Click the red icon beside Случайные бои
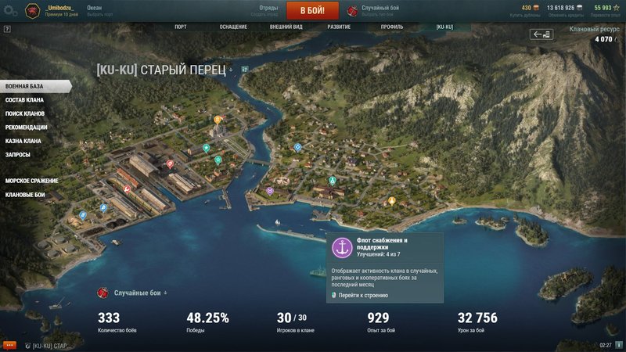This screenshot has height=352, width=626. [103, 293]
